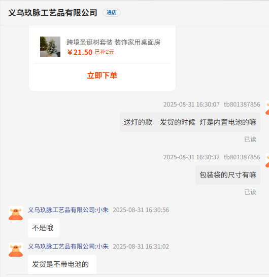
Task: Select the 不是哦 reply bubble
Action: [44, 228]
